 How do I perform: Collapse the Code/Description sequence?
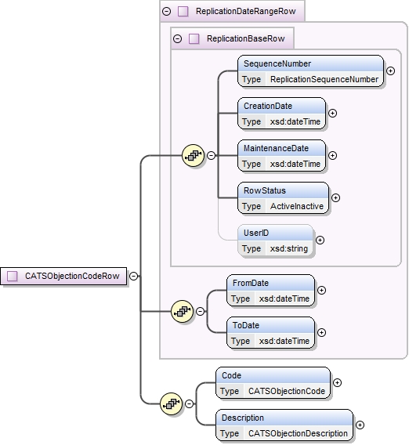click(x=189, y=403)
